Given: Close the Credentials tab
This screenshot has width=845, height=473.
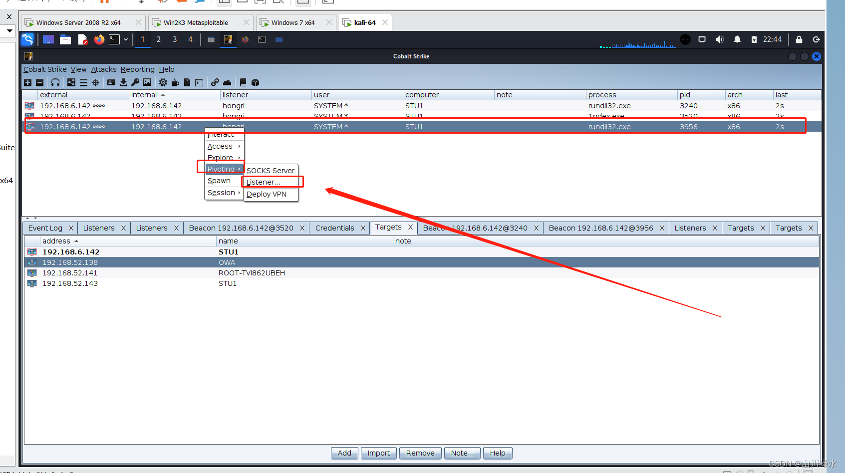Looking at the screenshot, I should point(363,228).
